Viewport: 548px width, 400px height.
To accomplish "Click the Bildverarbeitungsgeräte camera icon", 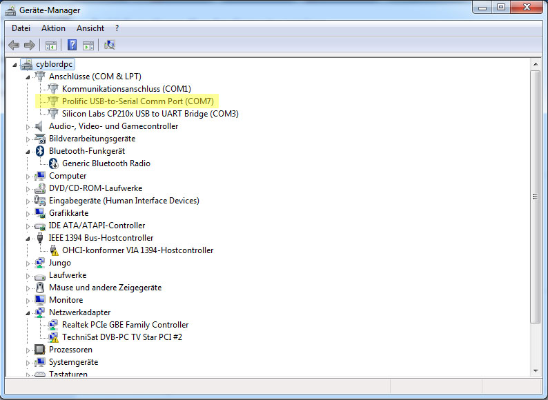I will (x=40, y=139).
